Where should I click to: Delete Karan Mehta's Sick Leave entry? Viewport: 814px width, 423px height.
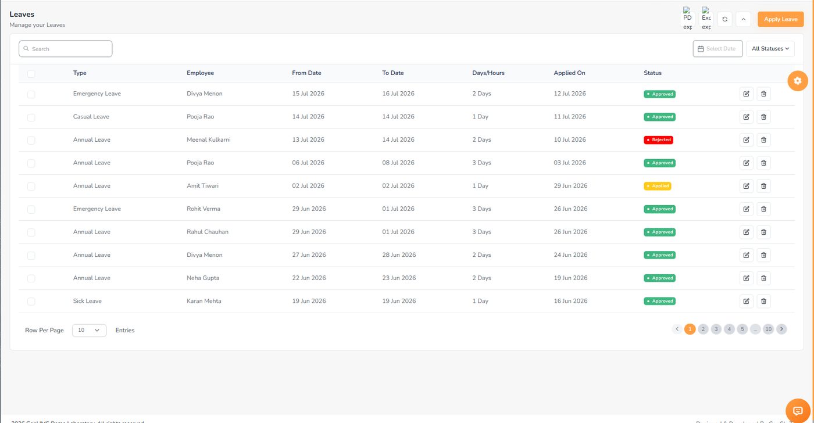[763, 301]
